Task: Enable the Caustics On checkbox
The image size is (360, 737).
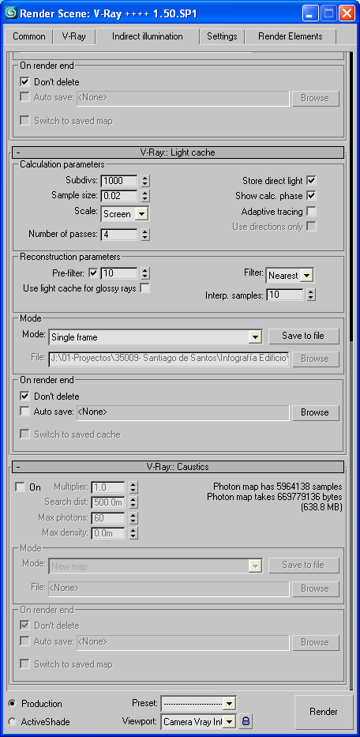Action: [x=21, y=487]
